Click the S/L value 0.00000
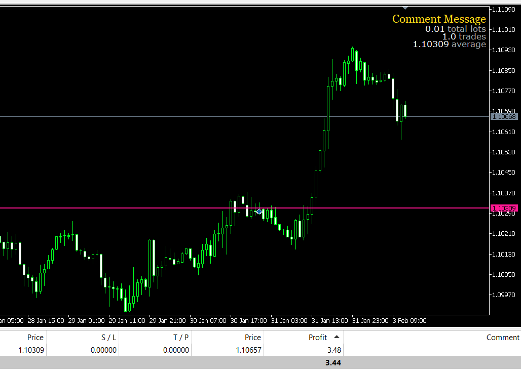This screenshot has width=521, height=376. 103,350
